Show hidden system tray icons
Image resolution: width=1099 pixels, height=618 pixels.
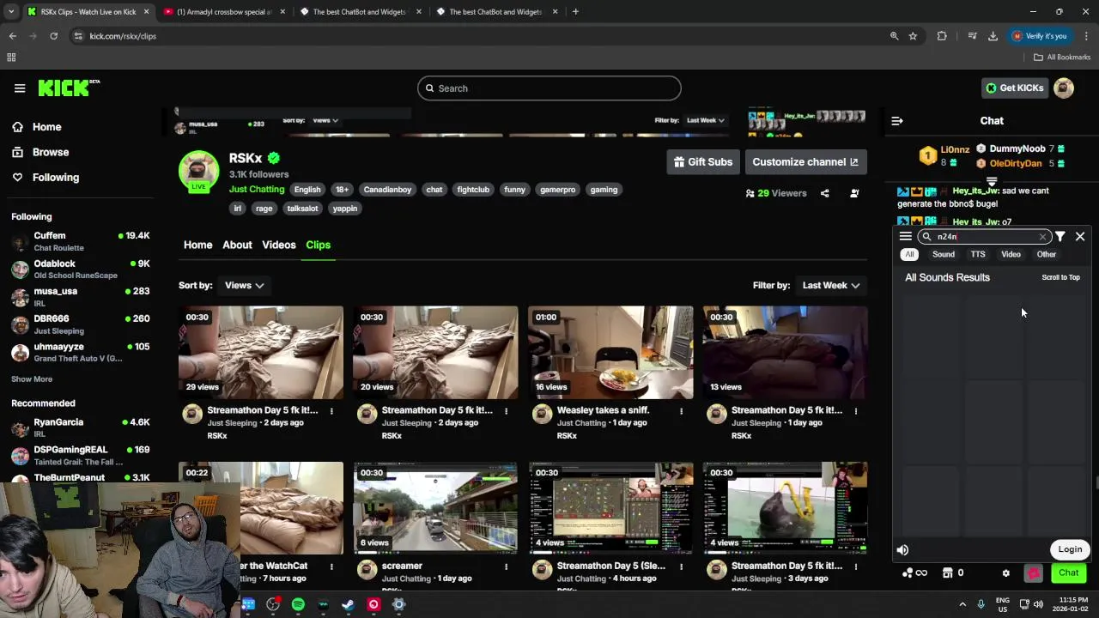[x=962, y=604]
